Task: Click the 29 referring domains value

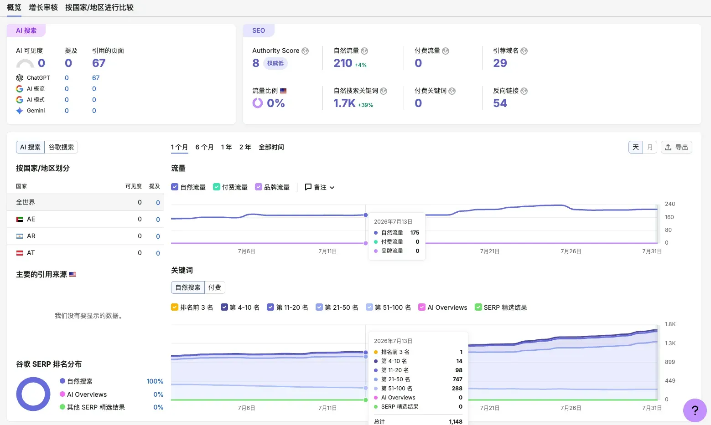Action: tap(500, 63)
